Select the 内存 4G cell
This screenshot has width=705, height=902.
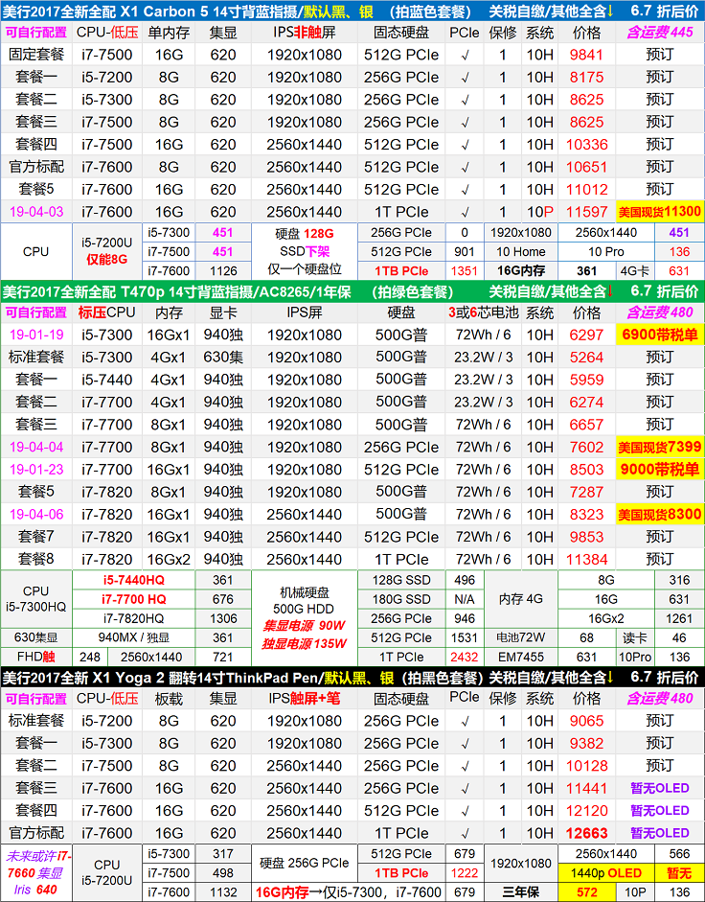(x=520, y=599)
